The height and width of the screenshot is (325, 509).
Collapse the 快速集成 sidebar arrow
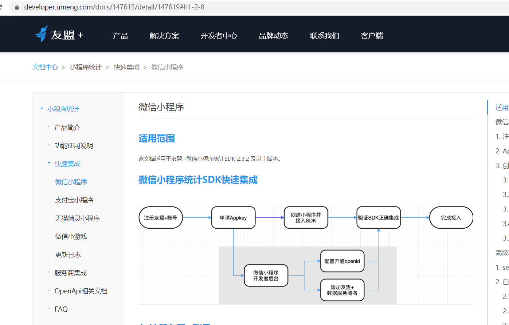49,163
